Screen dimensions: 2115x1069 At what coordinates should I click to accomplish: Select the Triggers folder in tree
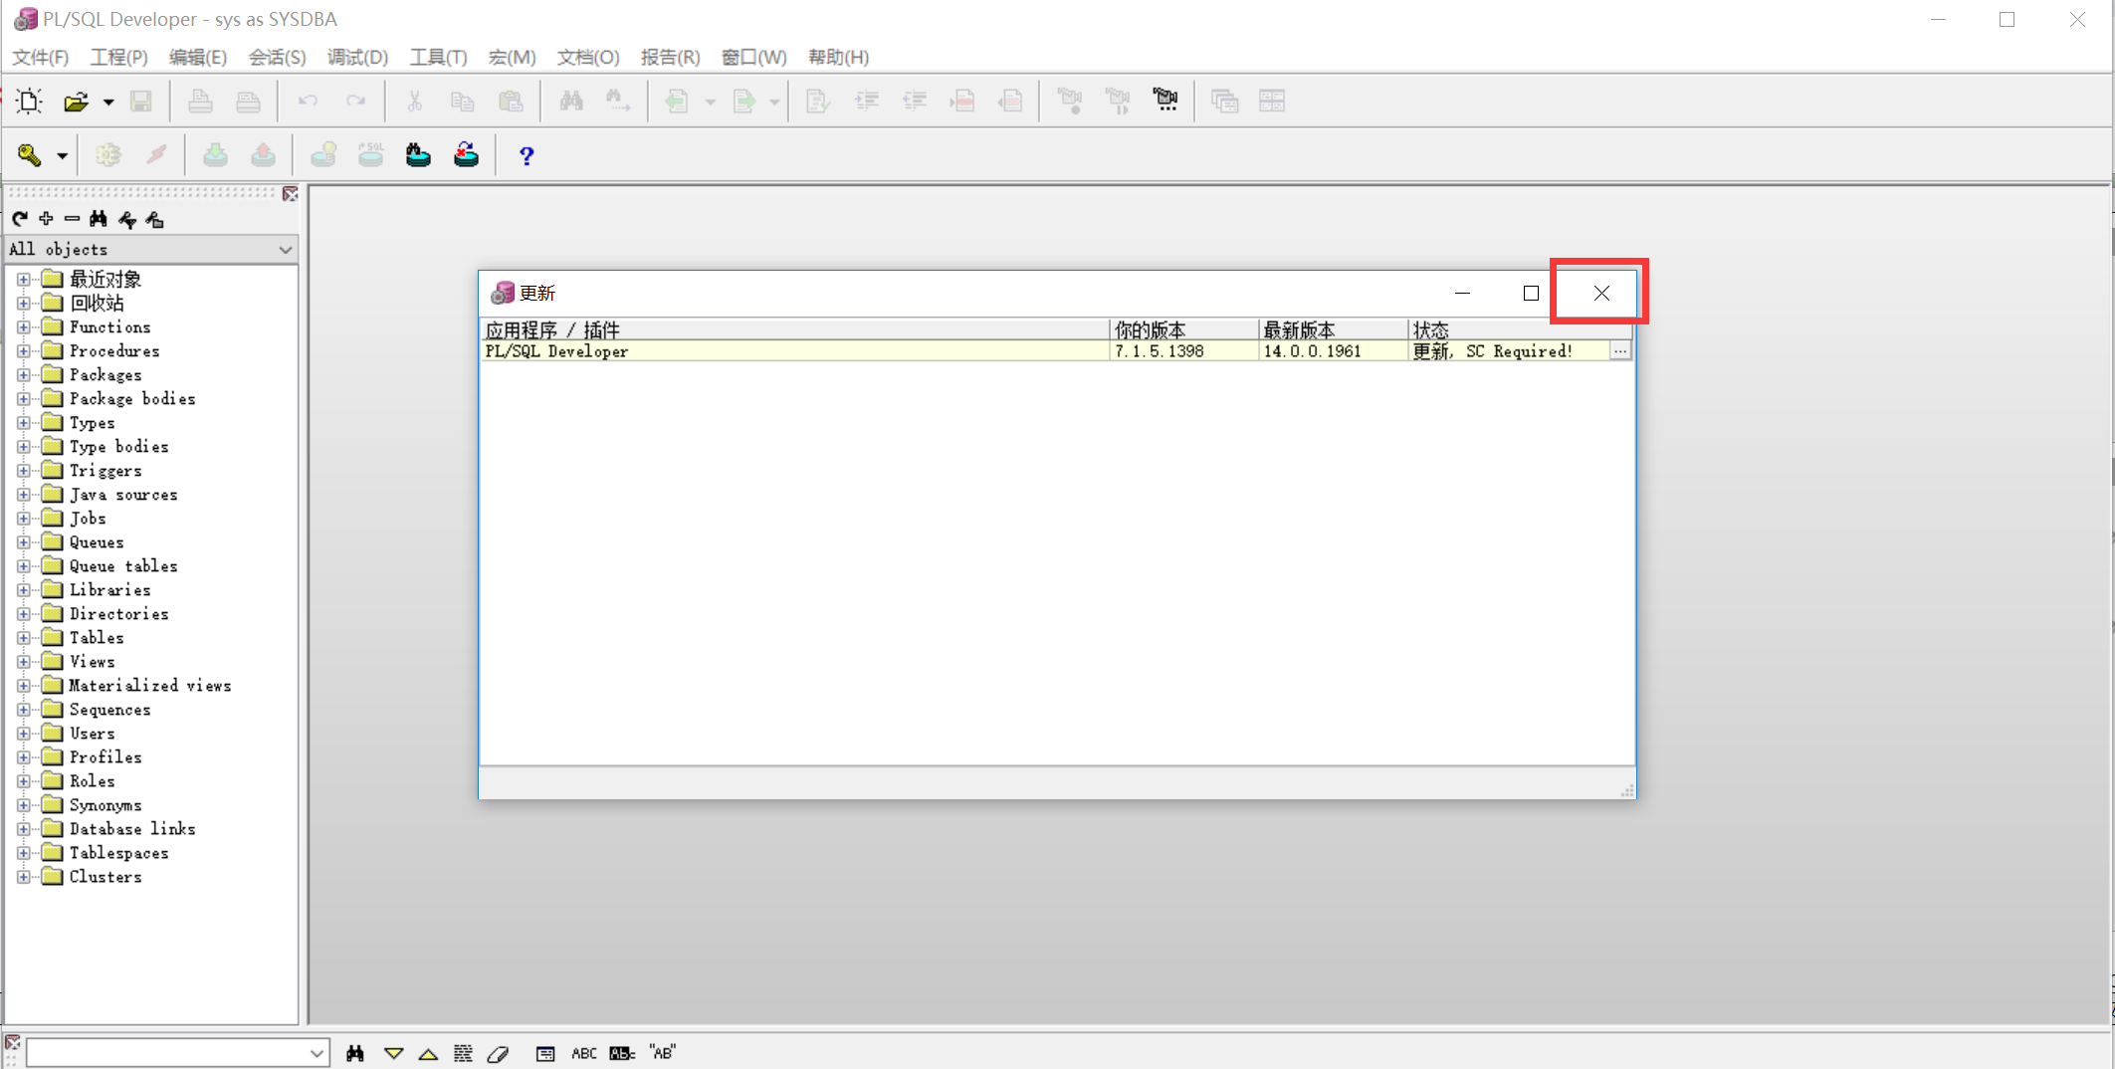105,471
